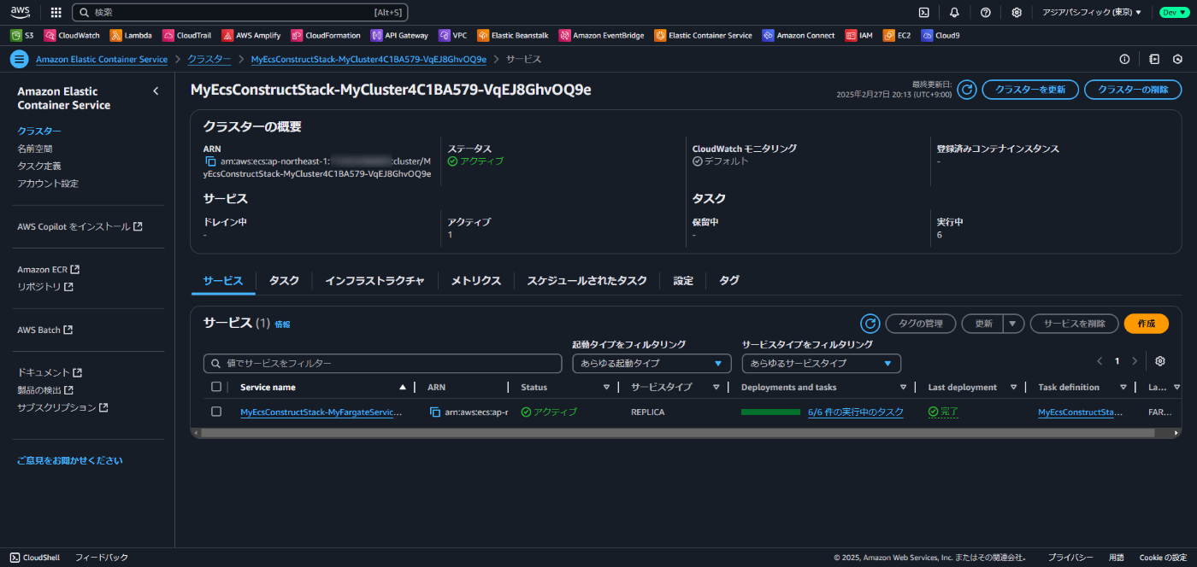Open CloudTrail from favorites bar
The image size is (1197, 567).
coord(186,35)
